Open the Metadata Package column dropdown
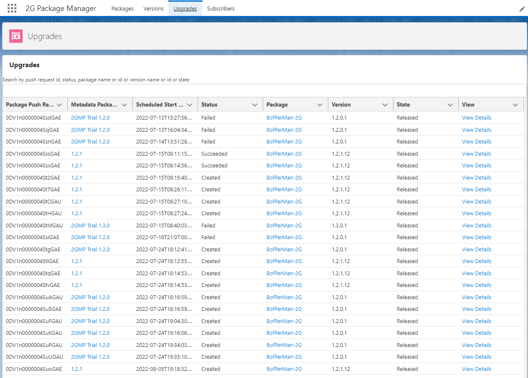528x378 pixels. point(124,104)
